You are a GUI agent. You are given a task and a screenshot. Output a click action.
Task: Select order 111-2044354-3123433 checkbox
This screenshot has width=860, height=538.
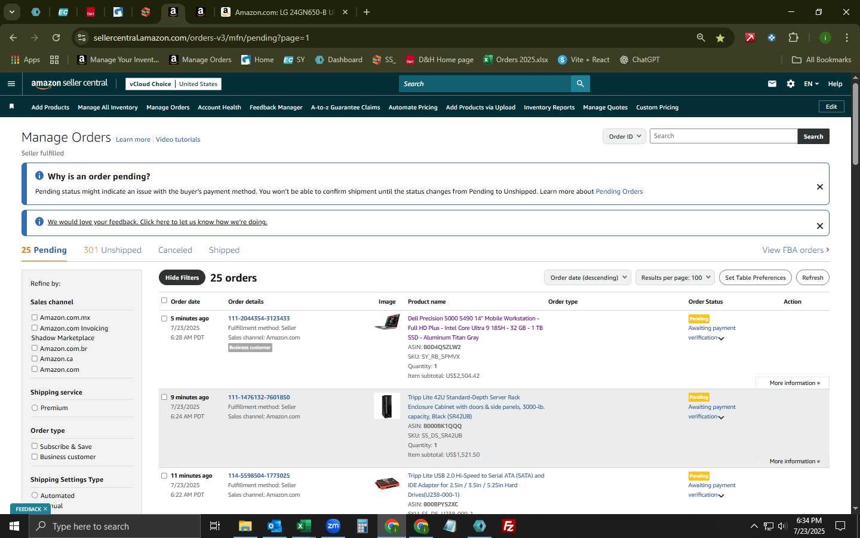[164, 319]
